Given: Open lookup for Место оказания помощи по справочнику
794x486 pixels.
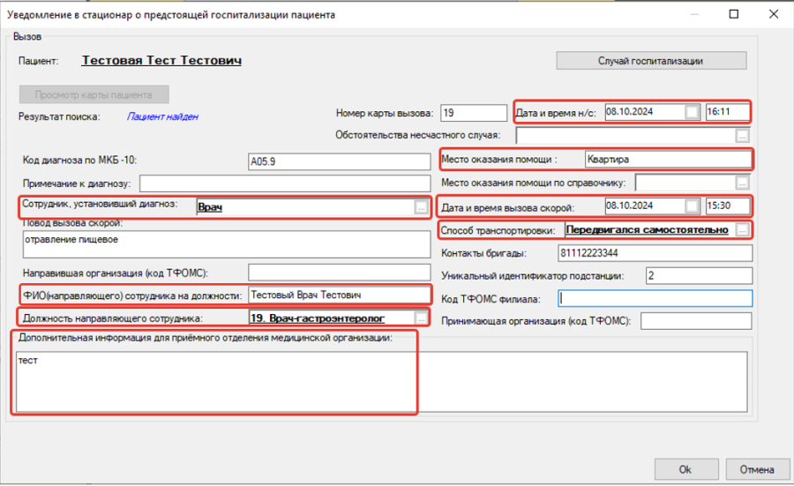Looking at the screenshot, I should [x=743, y=183].
